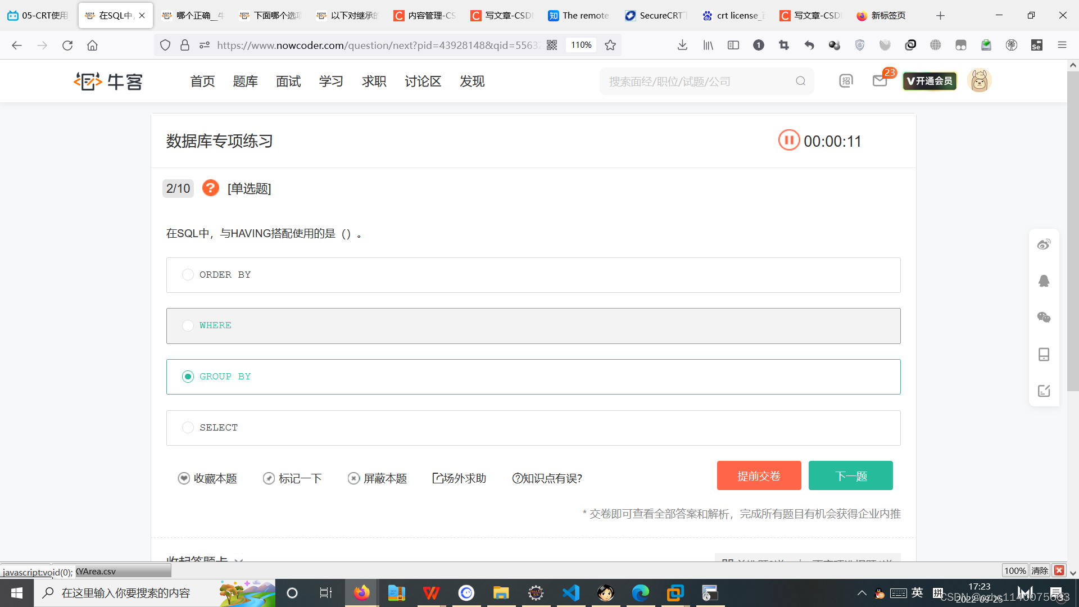Select the GROUP BY radio button
This screenshot has width=1079, height=607.
tap(188, 377)
